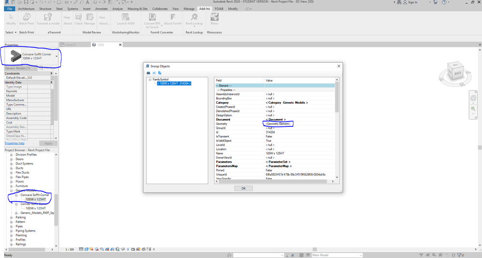Viewport: 482px width, 258px height.
Task: Click the Snoop Objects horizontal scrollbar
Action: [x=274, y=181]
